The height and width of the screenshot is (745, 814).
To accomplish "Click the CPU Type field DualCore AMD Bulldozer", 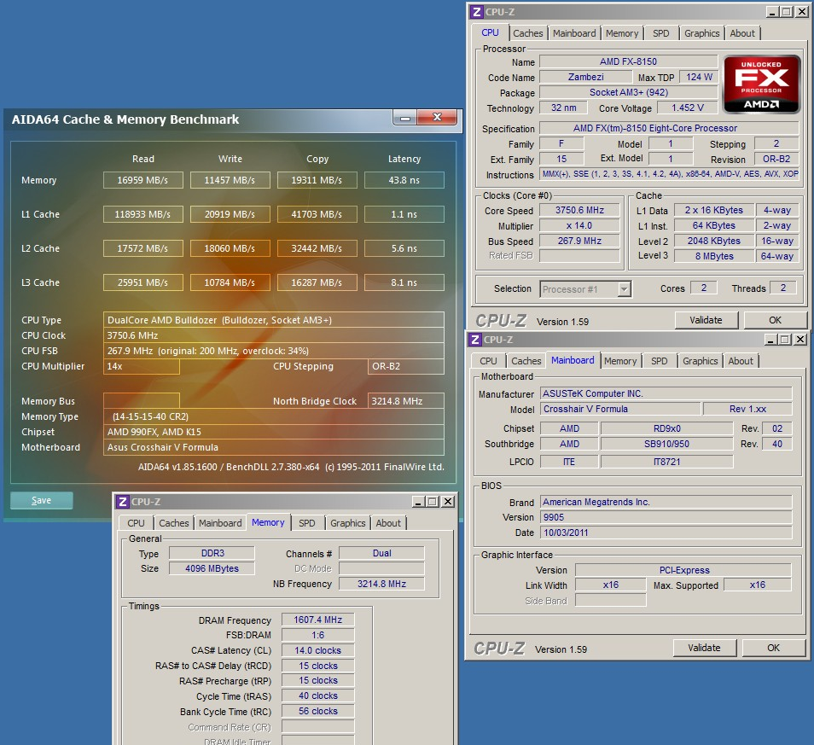I will click(x=274, y=320).
